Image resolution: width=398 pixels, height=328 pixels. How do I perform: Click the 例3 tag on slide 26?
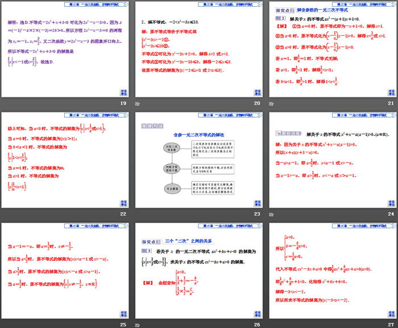point(147,251)
